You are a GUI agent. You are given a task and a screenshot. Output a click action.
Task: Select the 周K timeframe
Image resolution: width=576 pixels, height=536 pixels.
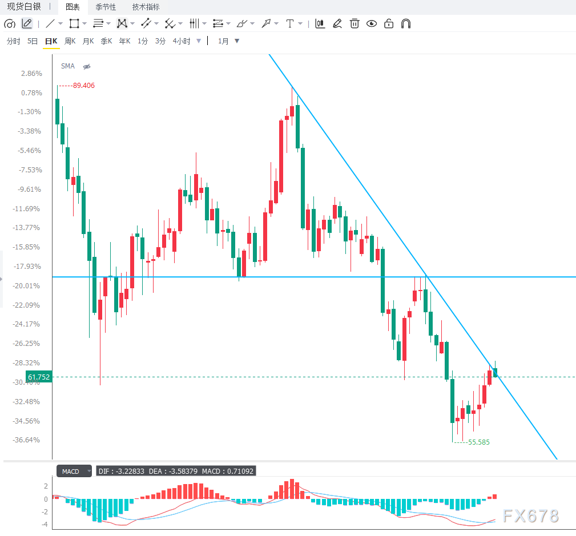pyautogui.click(x=70, y=41)
